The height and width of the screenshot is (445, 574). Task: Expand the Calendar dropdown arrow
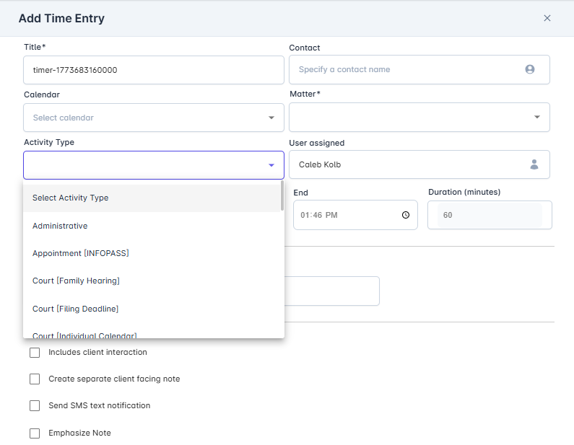coord(271,118)
